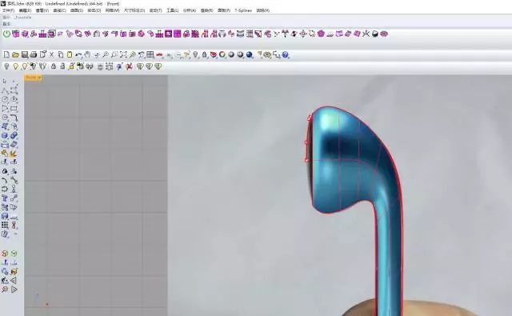Viewport: 512px width, 316px height.
Task: Open the 网格(M) Mesh menu
Action: 112,10
